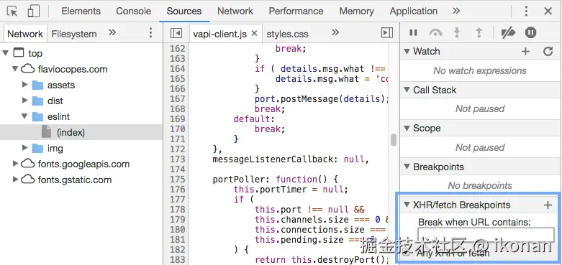The height and width of the screenshot is (265, 562).
Task: Click the 'default:' code line
Action: [x=254, y=118]
